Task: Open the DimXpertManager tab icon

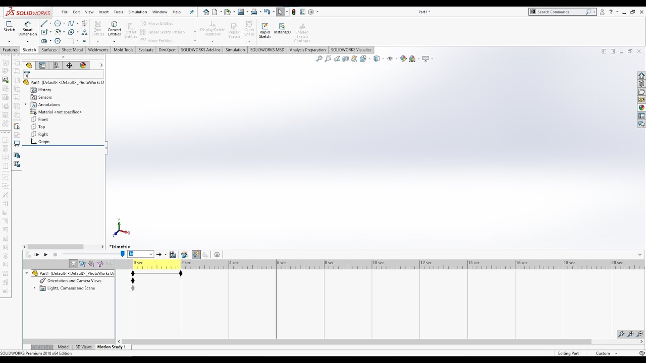Action: [x=69, y=65]
